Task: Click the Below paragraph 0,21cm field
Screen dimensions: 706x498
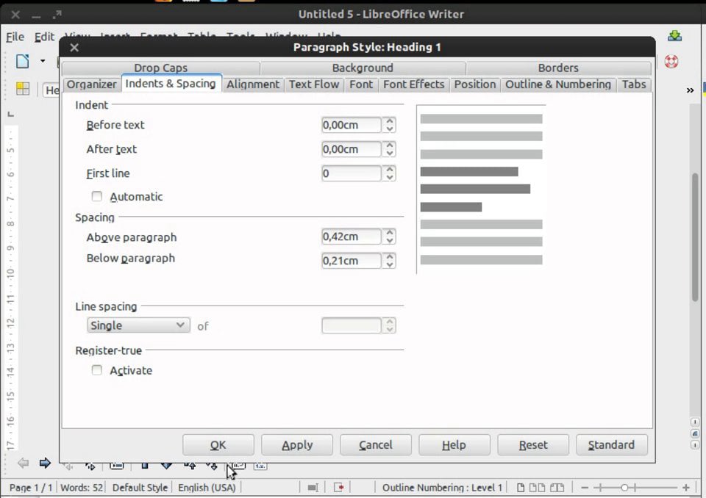Action: pos(352,261)
